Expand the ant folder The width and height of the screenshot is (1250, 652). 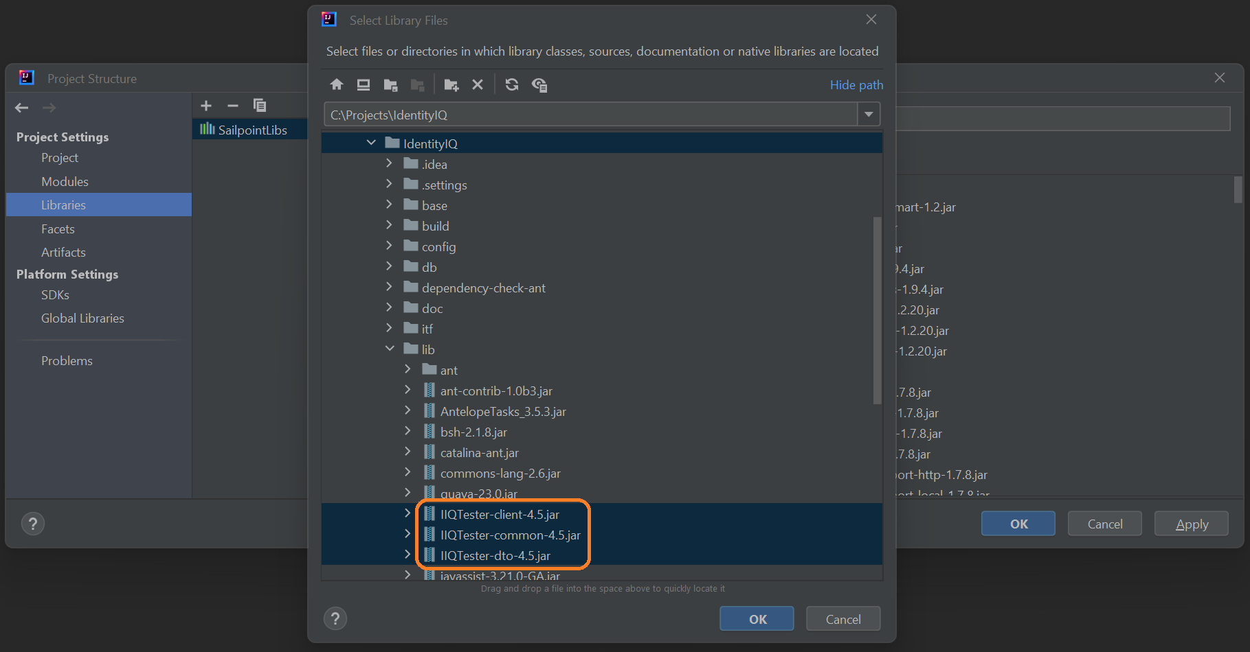coord(408,369)
